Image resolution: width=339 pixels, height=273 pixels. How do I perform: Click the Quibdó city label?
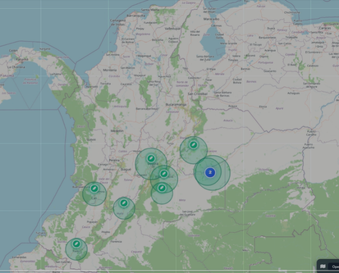pos(91,139)
